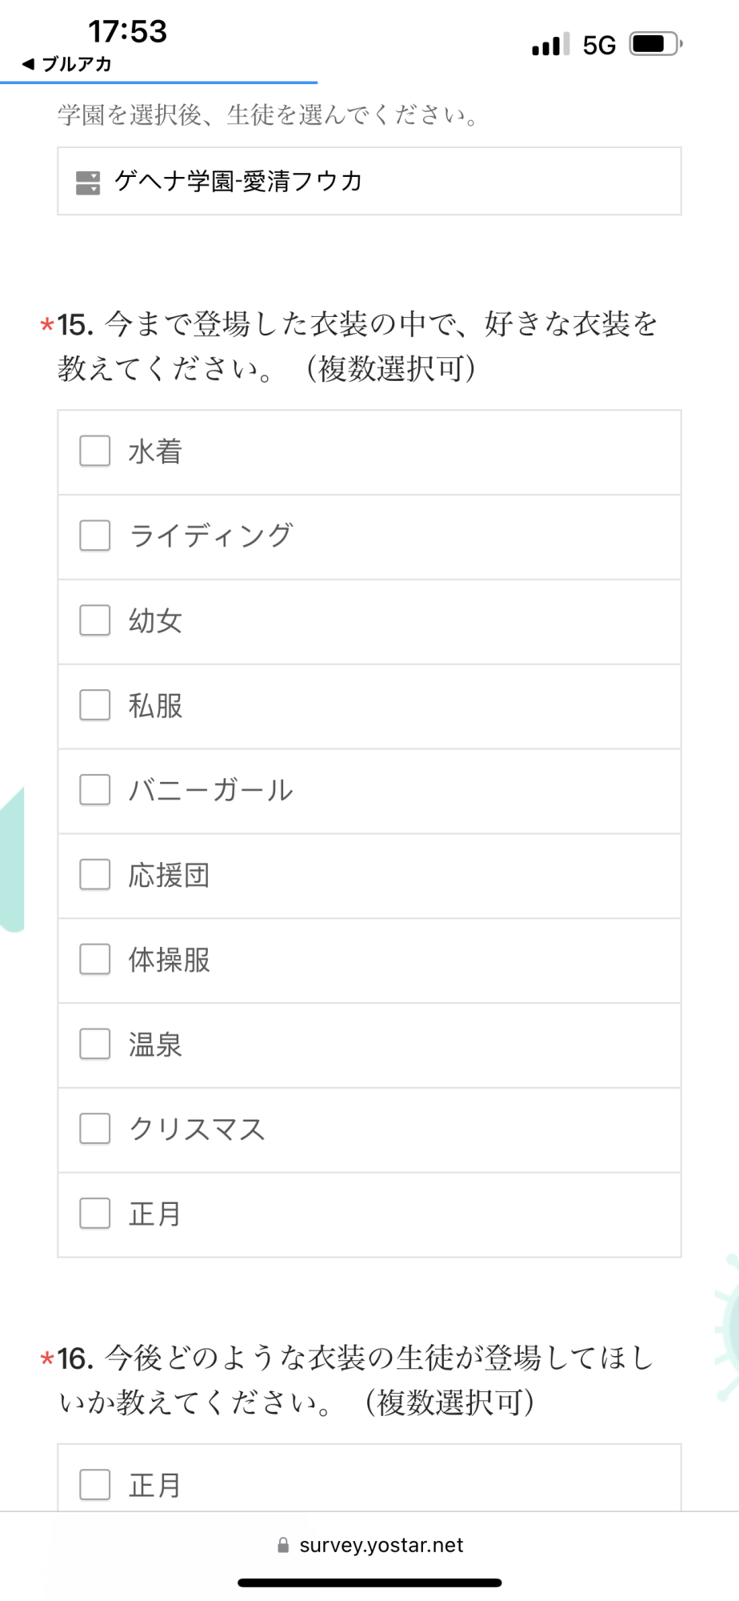Image resolution: width=739 pixels, height=1601 pixels.
Task: Check the クリスマス checkbox
Action: [95, 1130]
